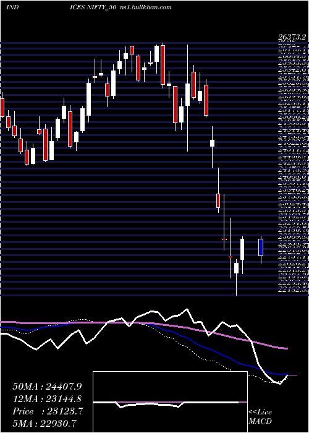Click inside the boxed MACD inset chart
Screen dimensions: 309x433
click(170, 402)
